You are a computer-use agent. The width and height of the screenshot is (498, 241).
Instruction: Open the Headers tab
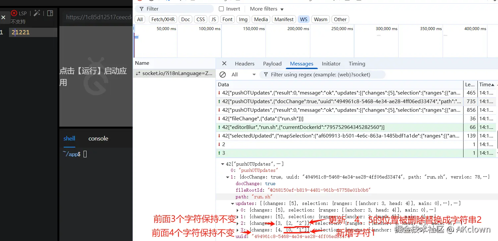[245, 64]
